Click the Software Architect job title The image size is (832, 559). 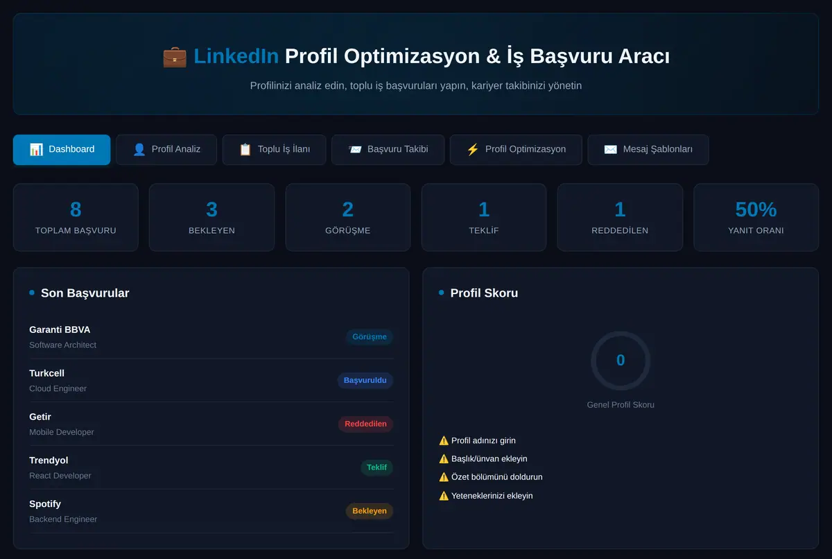(x=62, y=345)
